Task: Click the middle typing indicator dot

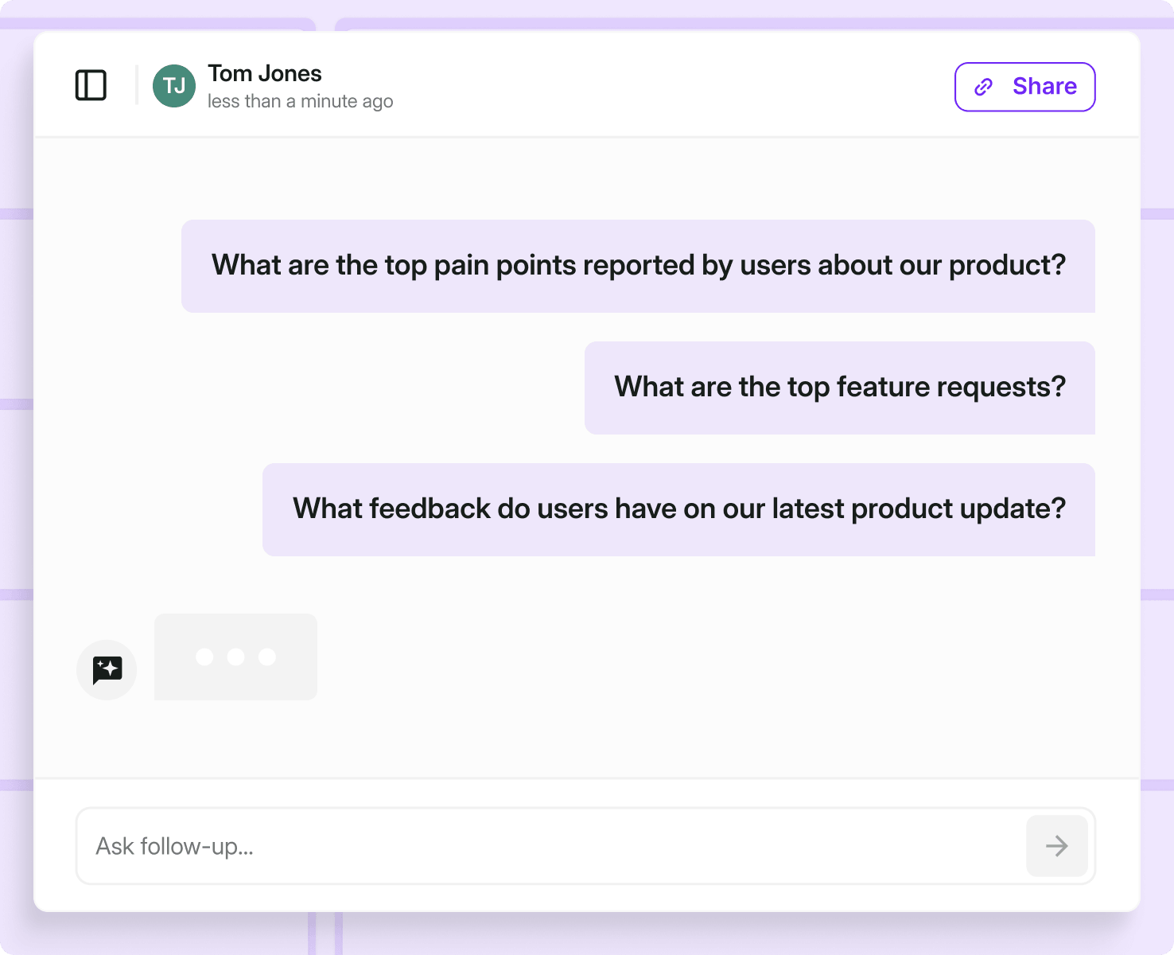Action: (x=235, y=657)
